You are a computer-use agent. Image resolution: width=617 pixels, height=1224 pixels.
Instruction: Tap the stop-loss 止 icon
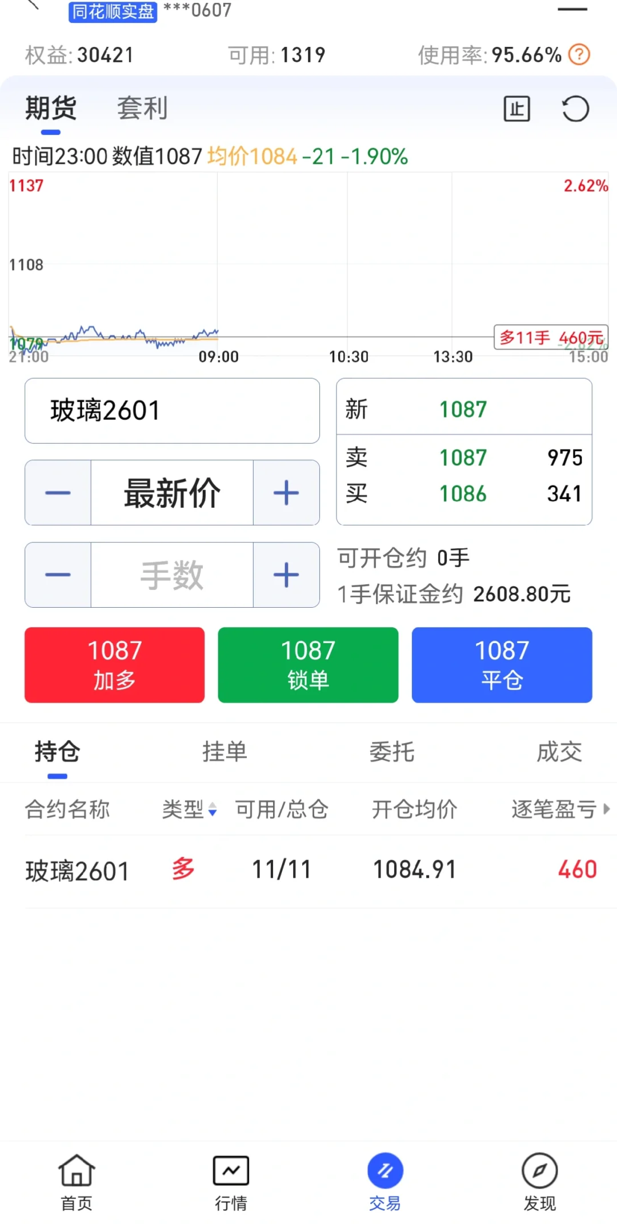click(x=516, y=109)
